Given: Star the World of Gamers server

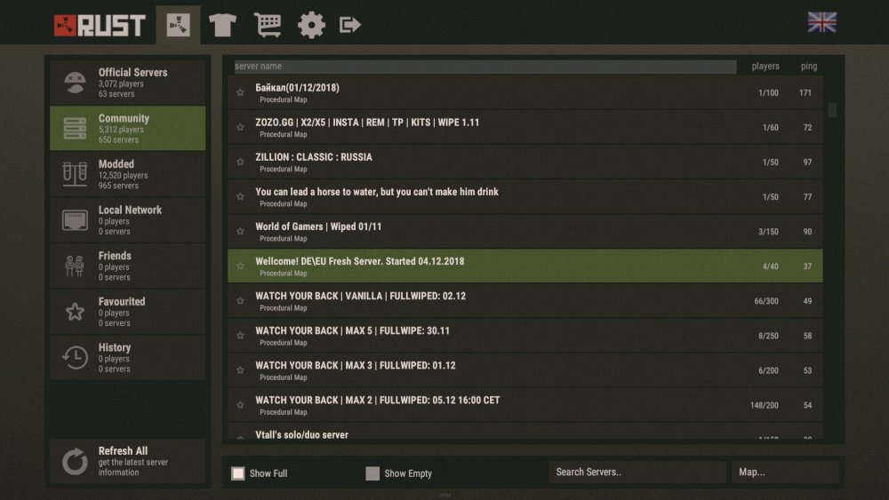Looking at the screenshot, I should pyautogui.click(x=240, y=232).
